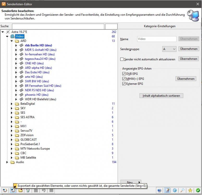Click the yellow star favorites icon
This screenshot has width=202, height=195.
(191, 191)
